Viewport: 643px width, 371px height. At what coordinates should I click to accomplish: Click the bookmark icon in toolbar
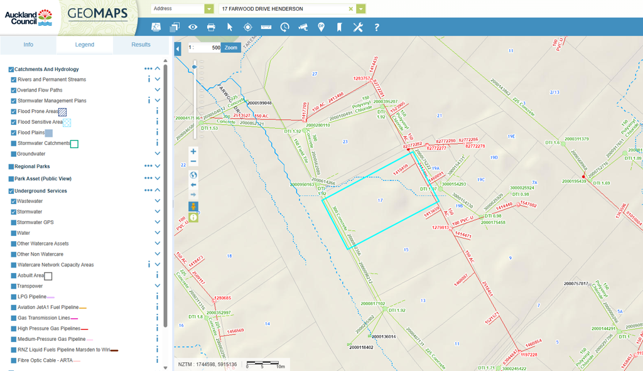[340, 27]
